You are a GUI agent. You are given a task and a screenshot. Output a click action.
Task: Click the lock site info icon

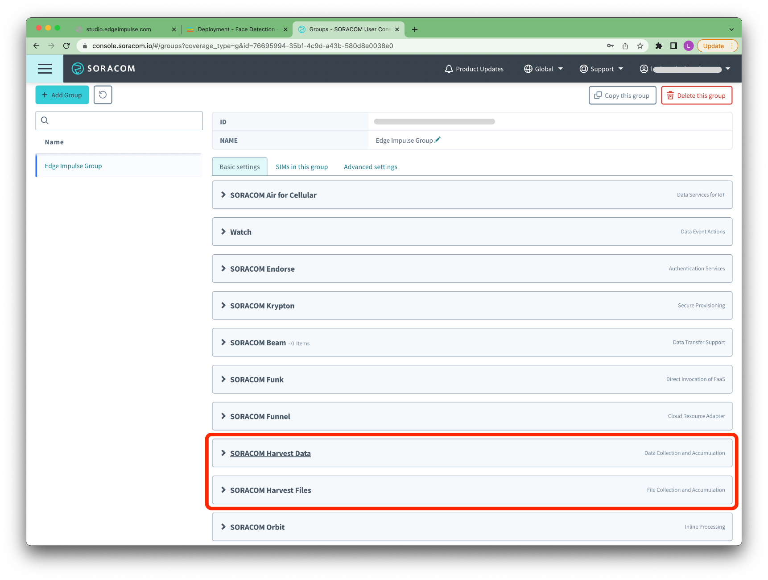click(85, 46)
